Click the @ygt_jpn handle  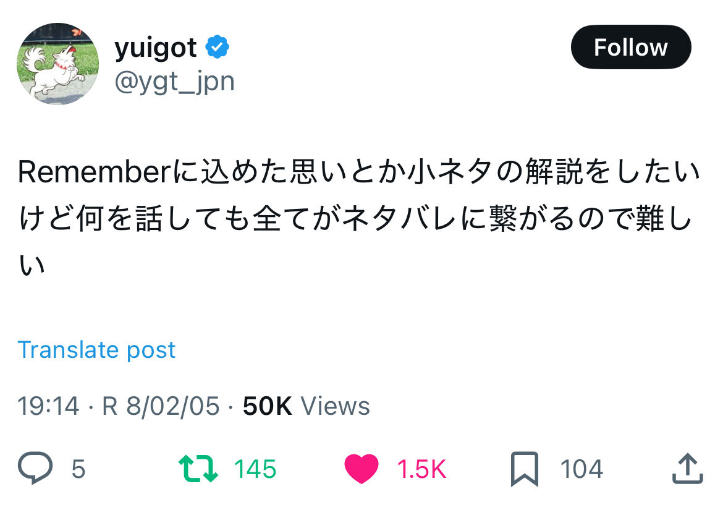175,81
